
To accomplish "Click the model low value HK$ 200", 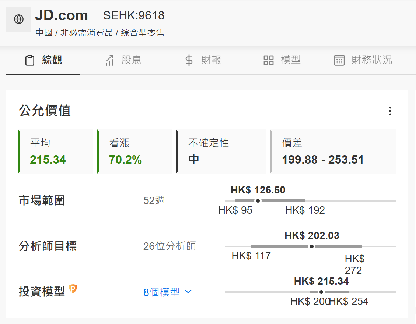I will pos(310,301).
